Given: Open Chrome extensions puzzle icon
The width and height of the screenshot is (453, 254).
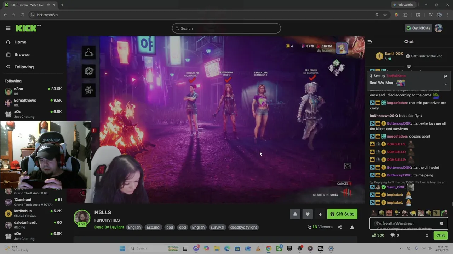Looking at the screenshot, I should tap(406, 15).
